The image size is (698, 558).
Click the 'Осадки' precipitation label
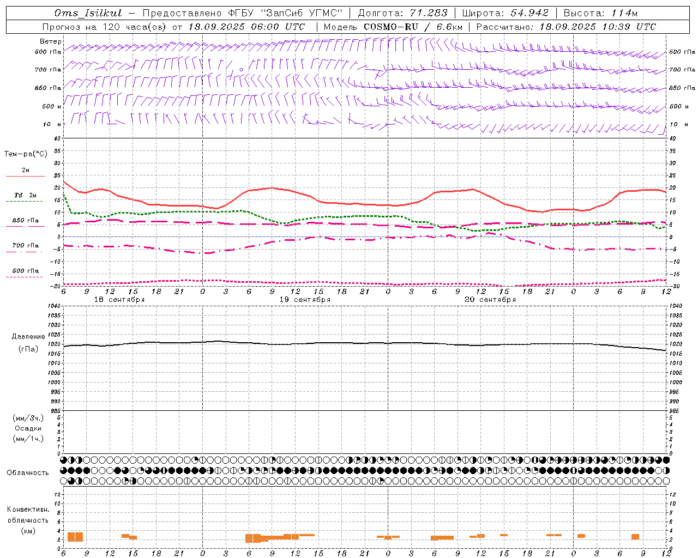28,428
